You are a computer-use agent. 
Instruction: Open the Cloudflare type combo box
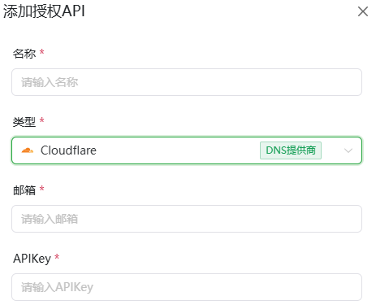coord(187,150)
